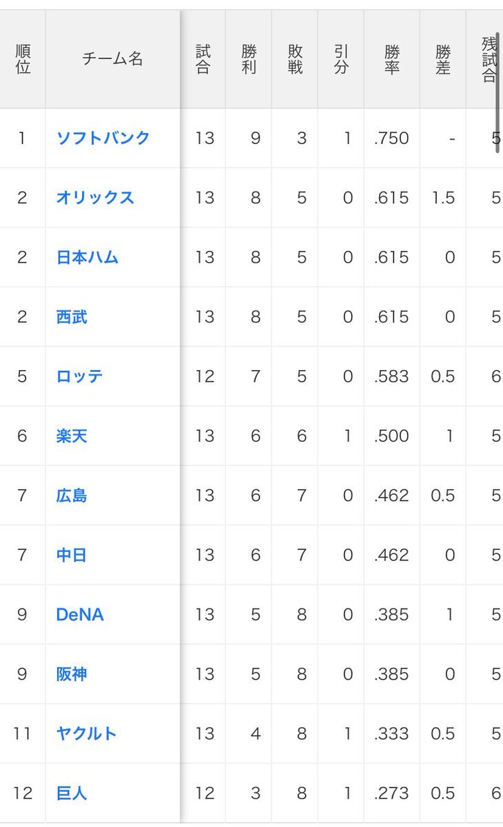The height and width of the screenshot is (827, 503).
Task: Click the 勝差 column header
Action: coord(443,59)
